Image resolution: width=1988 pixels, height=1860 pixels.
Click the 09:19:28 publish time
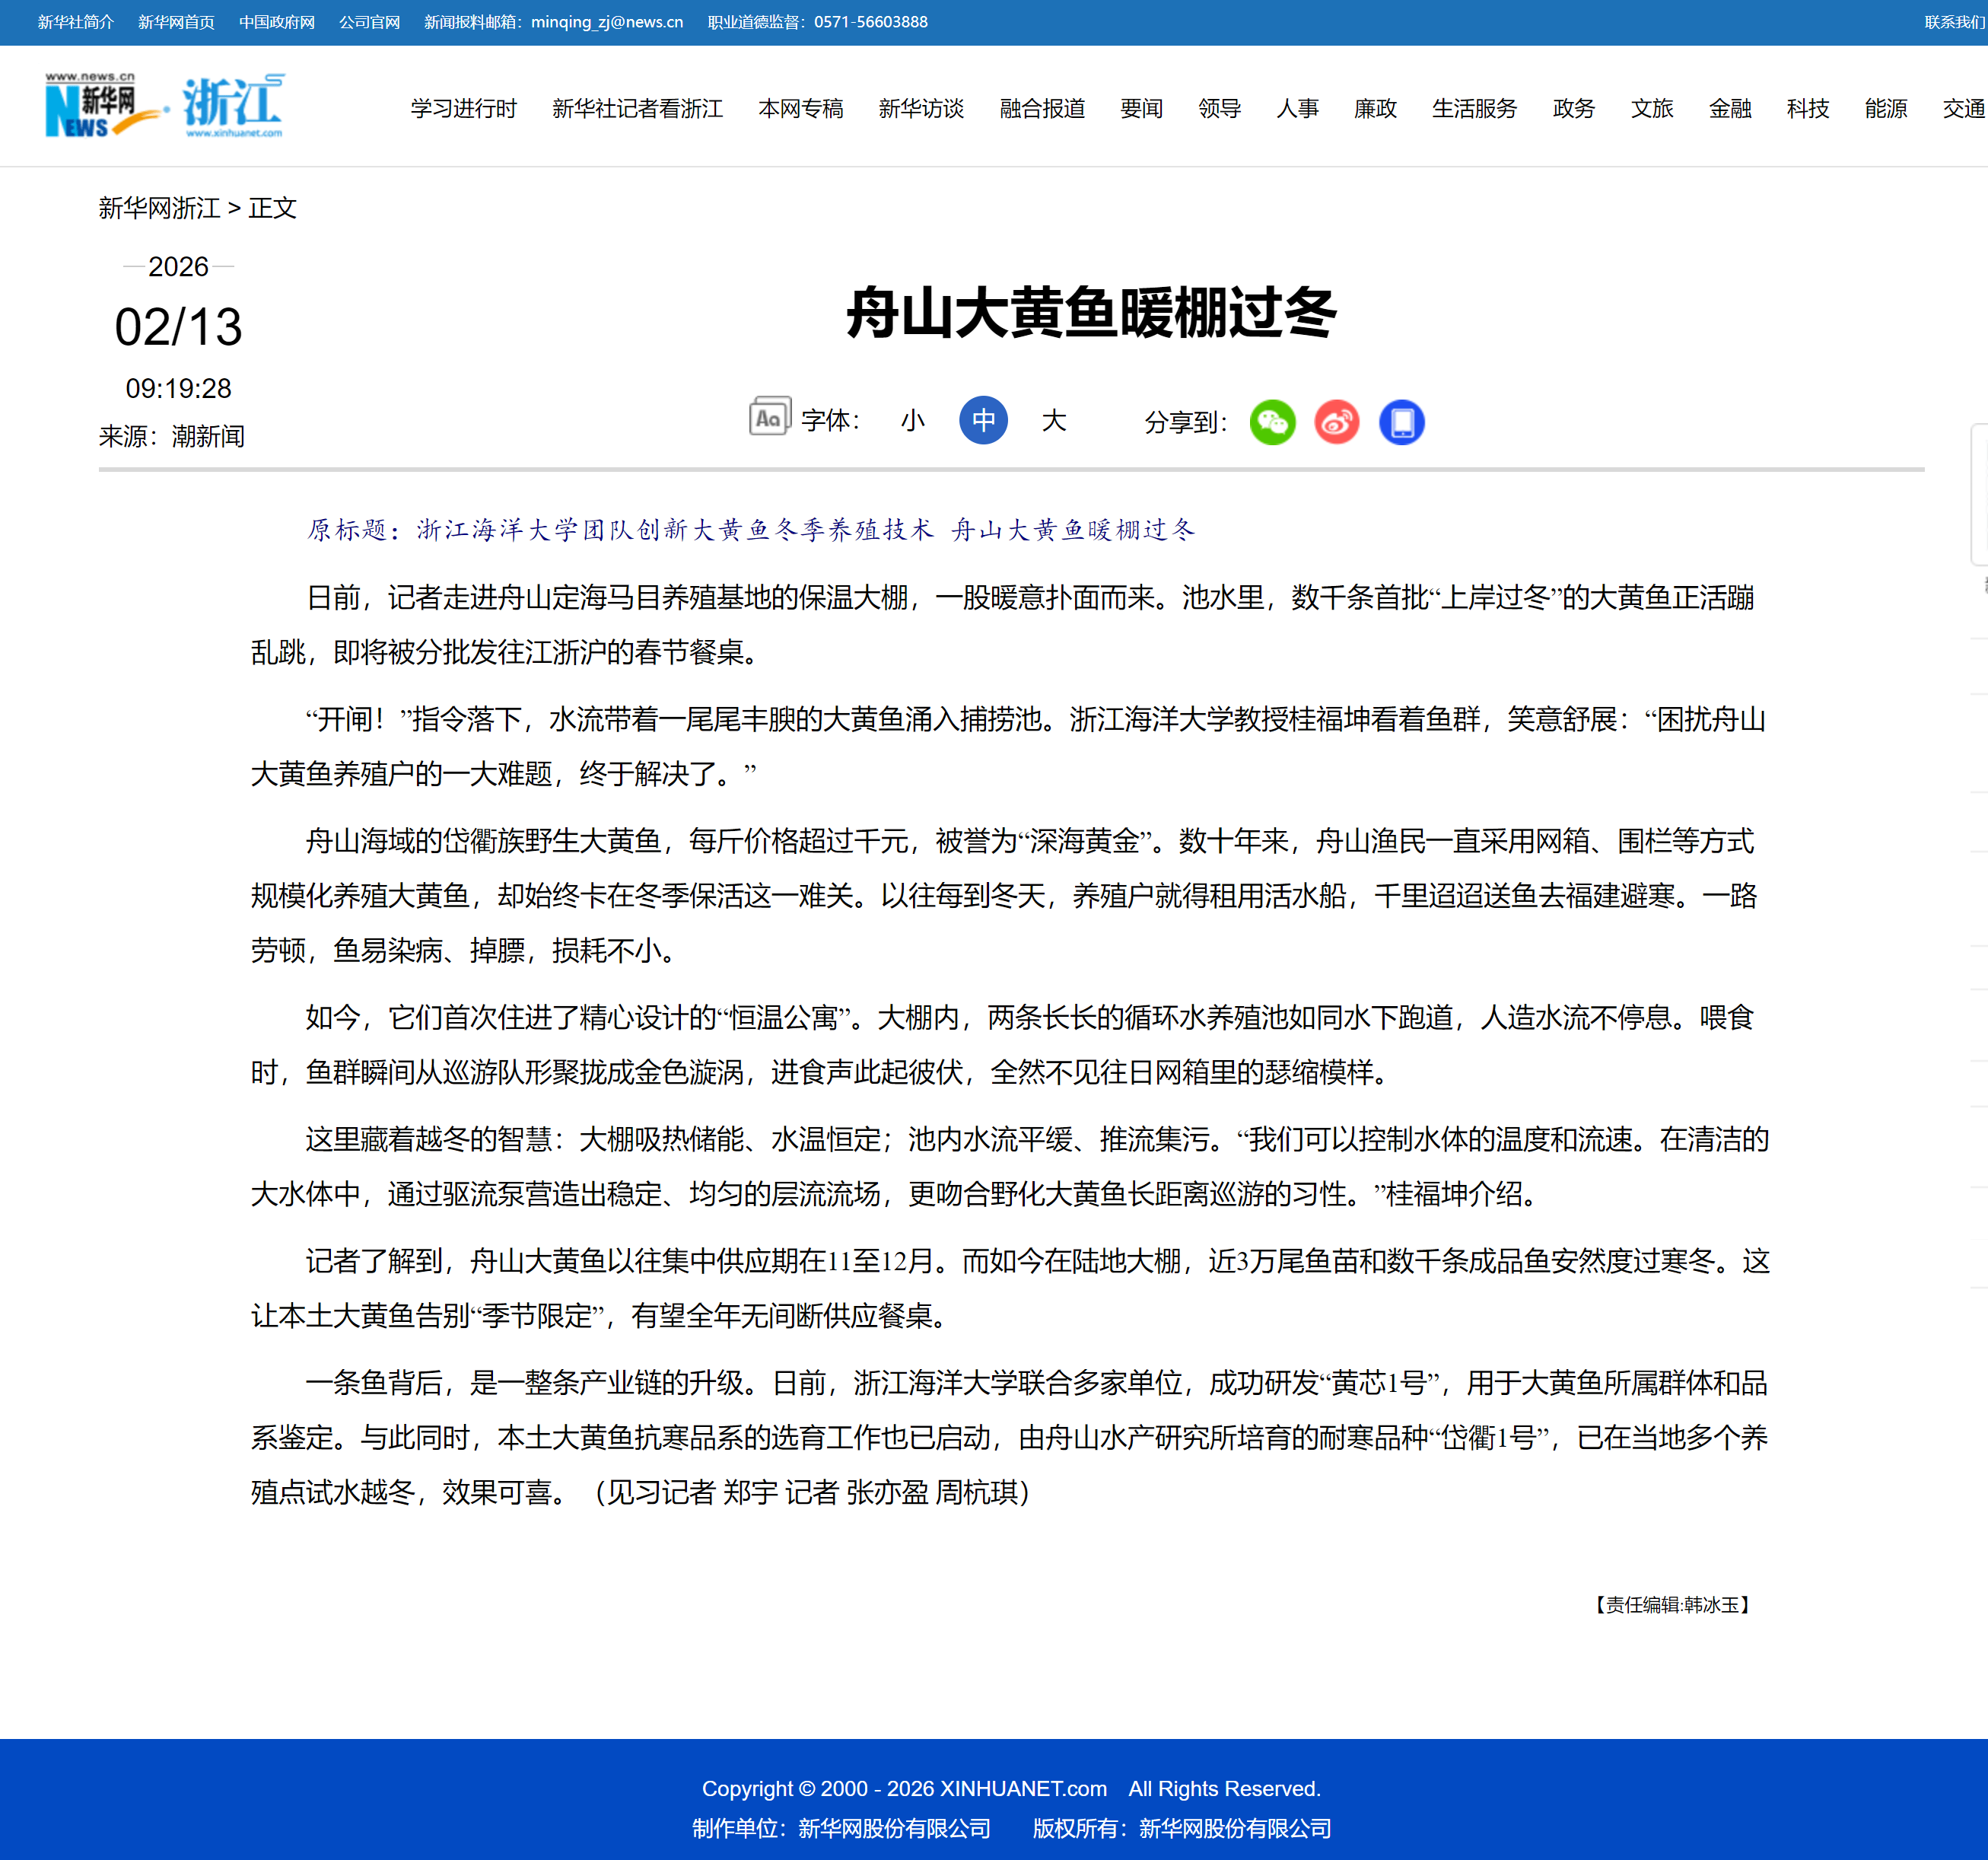(x=178, y=388)
